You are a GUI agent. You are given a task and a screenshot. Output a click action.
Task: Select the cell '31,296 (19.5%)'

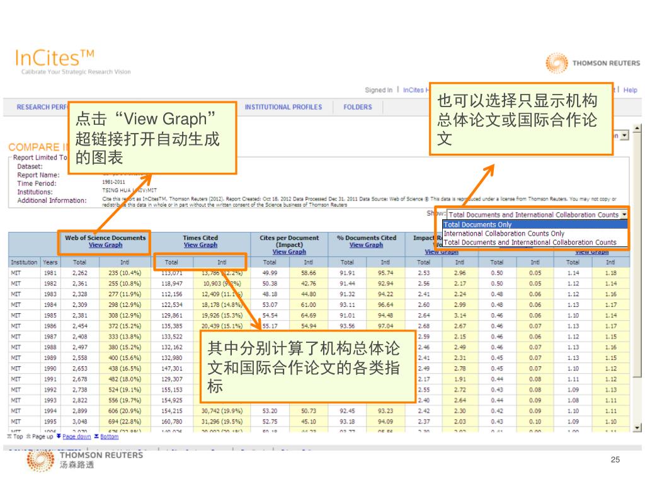pos(222,422)
